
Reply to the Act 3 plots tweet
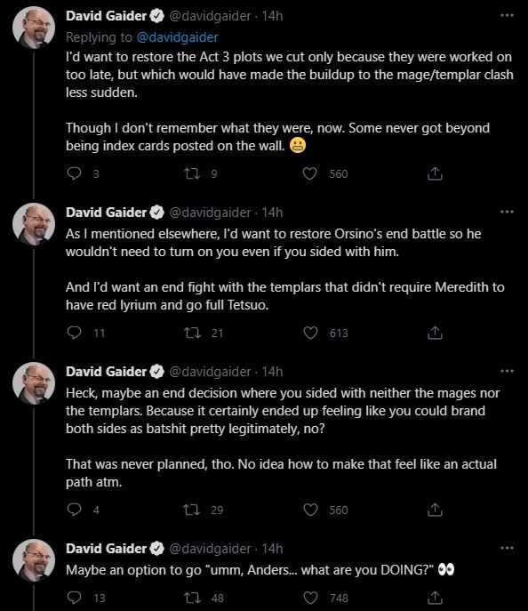[x=74, y=173]
